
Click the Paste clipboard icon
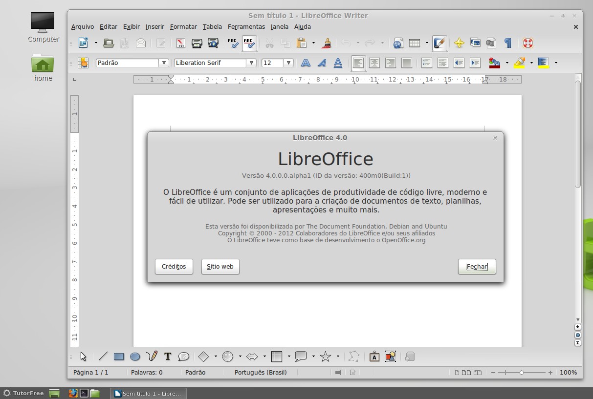point(302,43)
